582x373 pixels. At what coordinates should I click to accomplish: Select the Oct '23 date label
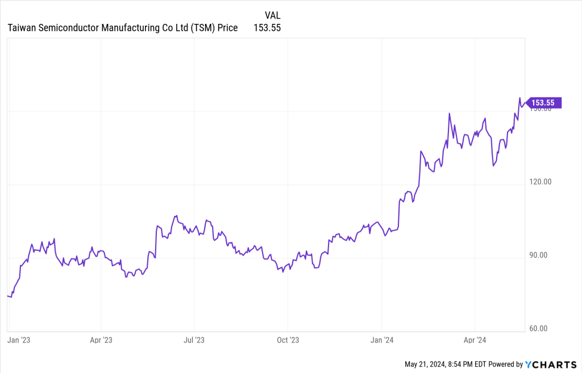point(288,341)
